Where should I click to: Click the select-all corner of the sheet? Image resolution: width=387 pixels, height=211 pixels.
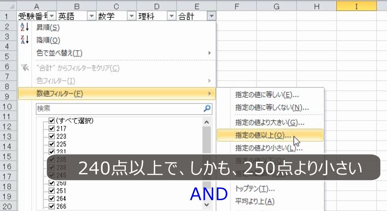pos(8,6)
